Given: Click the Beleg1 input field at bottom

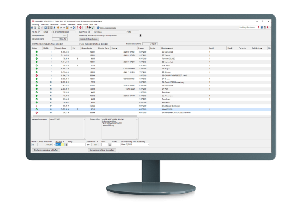Looking at the screenshot, I should click(x=76, y=145).
